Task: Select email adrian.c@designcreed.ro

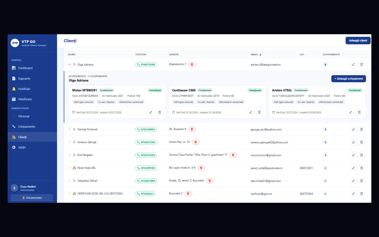Action: tap(266, 65)
